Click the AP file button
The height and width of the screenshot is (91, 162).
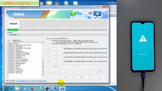(56, 53)
